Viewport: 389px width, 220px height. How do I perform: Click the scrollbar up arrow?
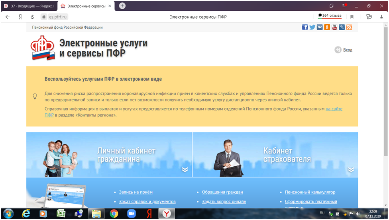click(x=385, y=25)
